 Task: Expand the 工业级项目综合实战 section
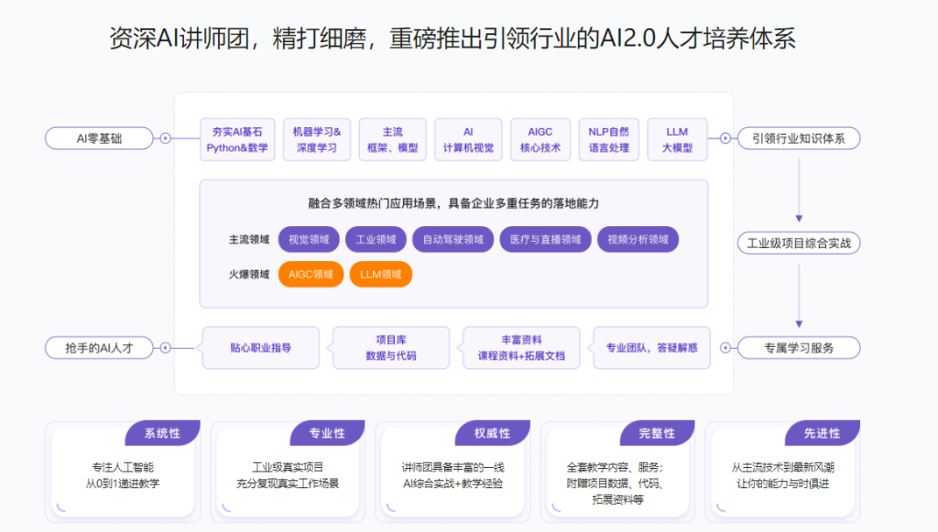point(799,243)
